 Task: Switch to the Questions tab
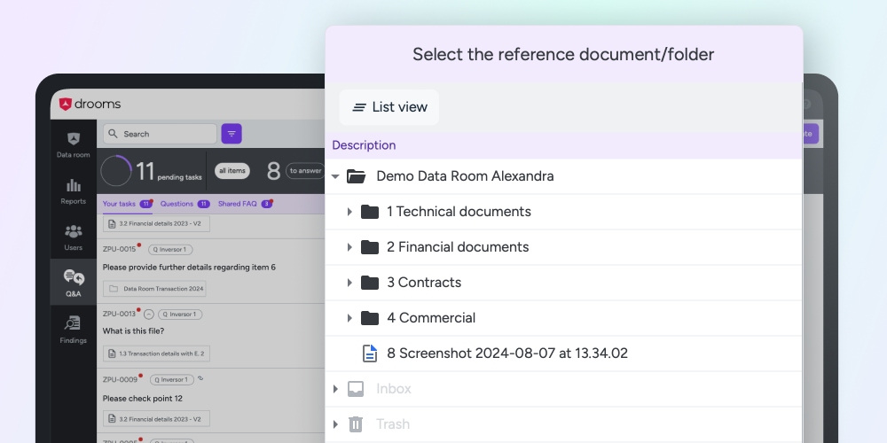[x=177, y=204]
